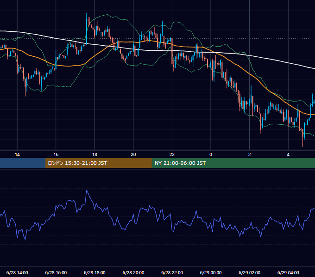This screenshot has width=315, height=277.
Task: Click the 14 hour axis label
Action: click(x=17, y=155)
